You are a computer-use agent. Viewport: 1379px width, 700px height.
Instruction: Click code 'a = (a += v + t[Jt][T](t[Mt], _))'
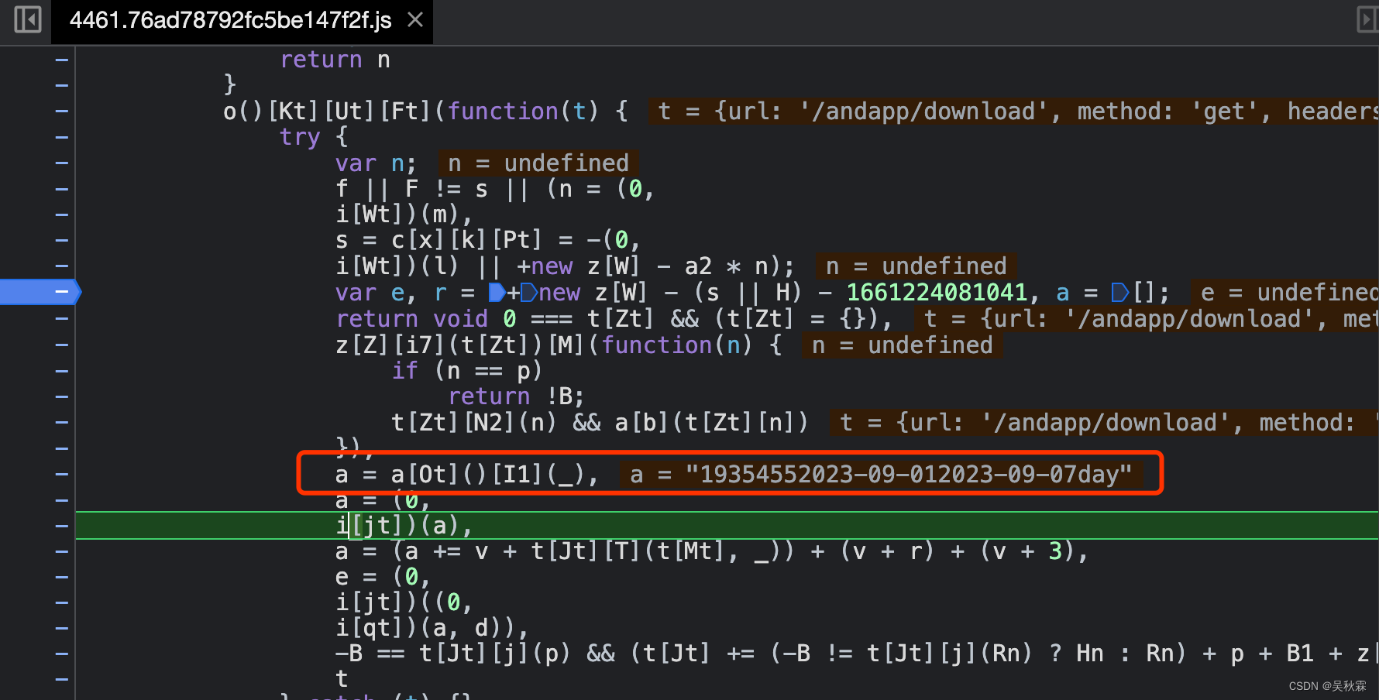coord(565,551)
